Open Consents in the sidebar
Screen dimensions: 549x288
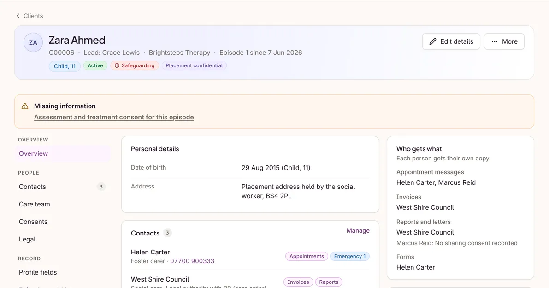pos(62,222)
